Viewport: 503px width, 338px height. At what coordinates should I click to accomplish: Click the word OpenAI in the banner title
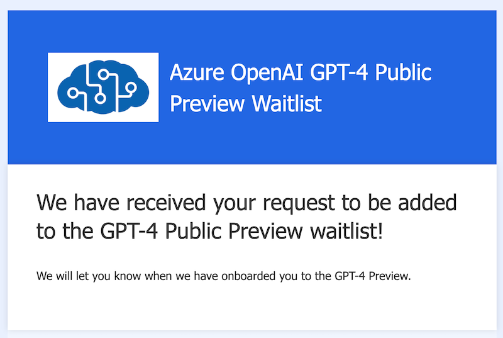(x=267, y=72)
